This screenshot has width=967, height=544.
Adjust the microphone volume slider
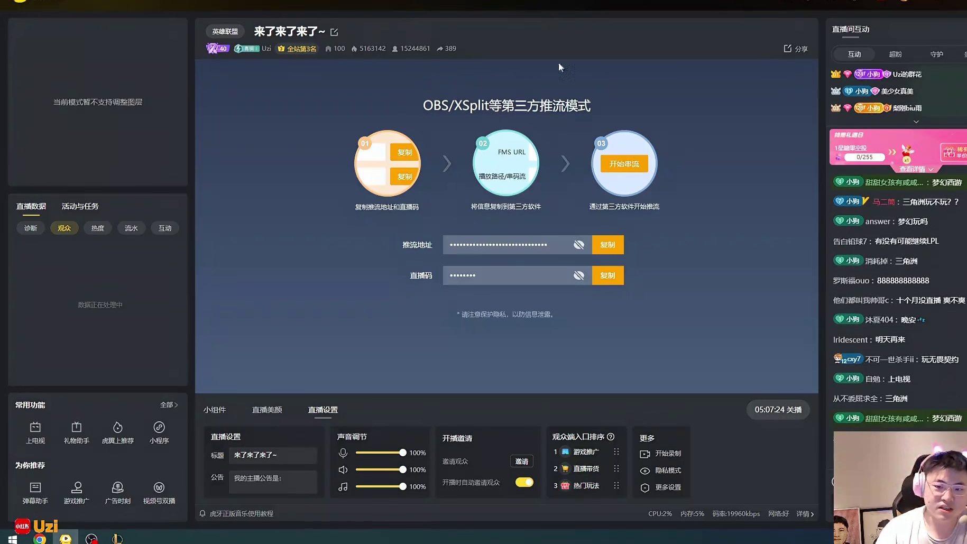[402, 453]
